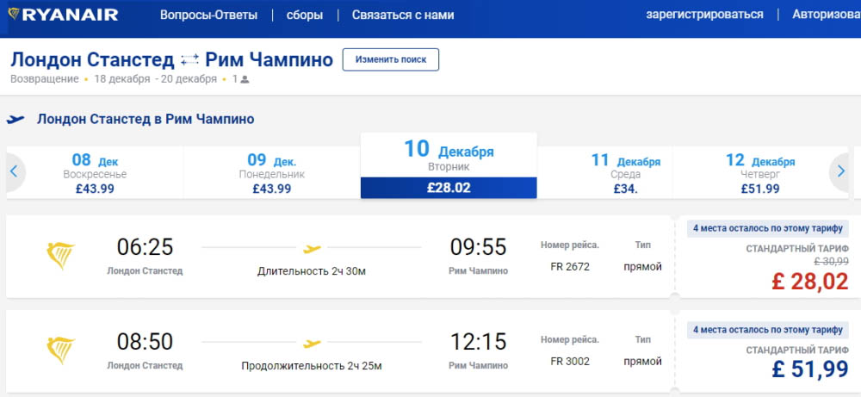This screenshot has height=397, width=861.
Task: Click the Ryanair harp logo in header
Action: 15,15
